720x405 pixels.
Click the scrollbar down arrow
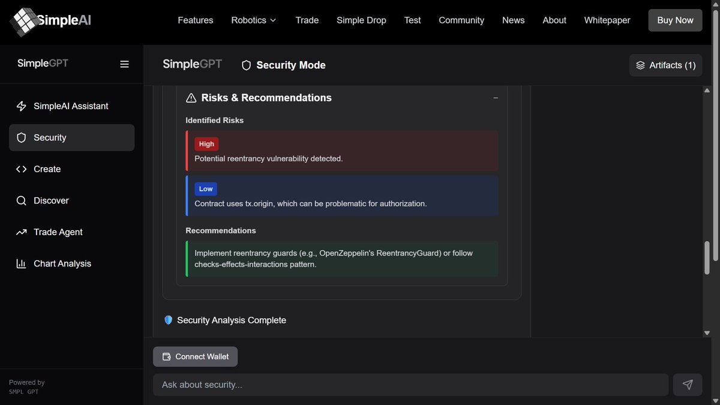coord(707,333)
